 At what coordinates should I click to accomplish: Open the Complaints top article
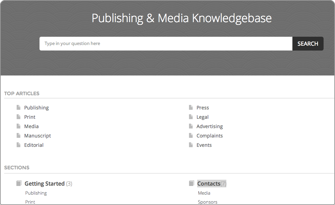210,136
